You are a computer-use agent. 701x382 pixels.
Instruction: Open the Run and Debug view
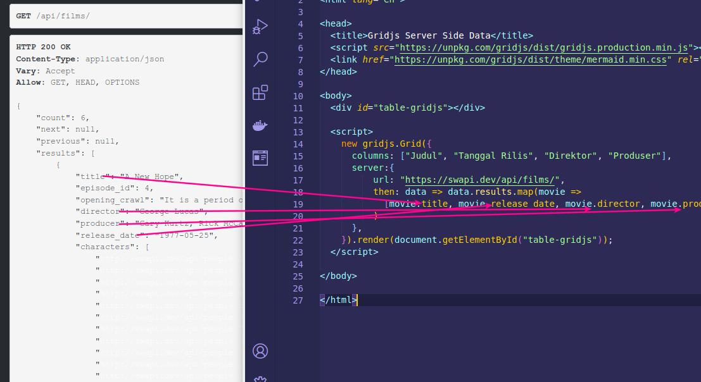click(x=260, y=26)
